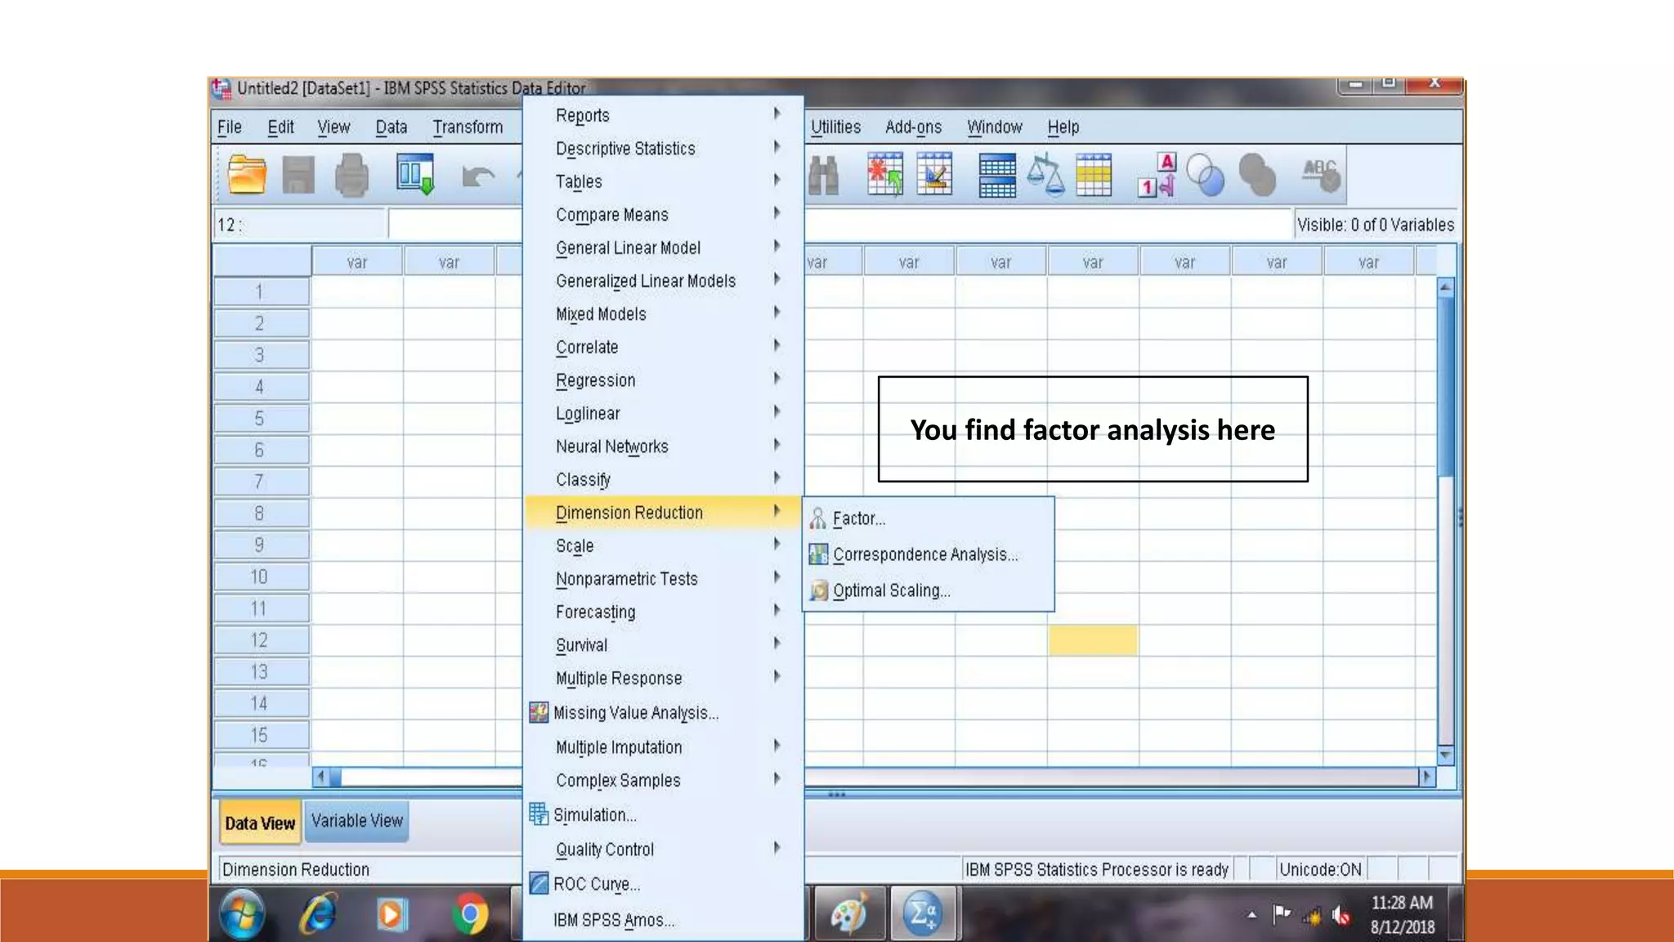Click the horizontal scrollbar right arrow

(1427, 776)
